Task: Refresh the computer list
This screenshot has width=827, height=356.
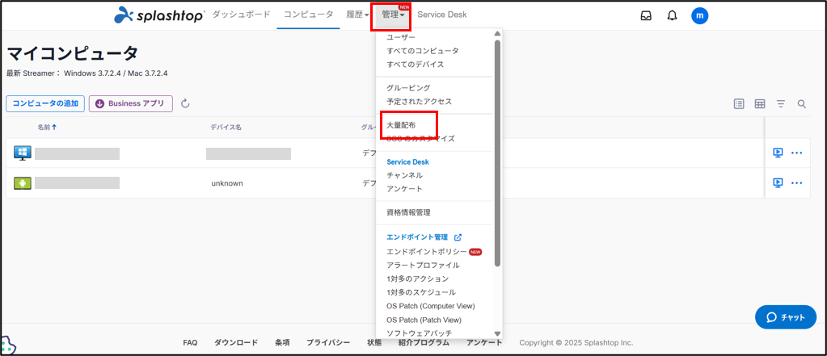Action: tap(185, 104)
